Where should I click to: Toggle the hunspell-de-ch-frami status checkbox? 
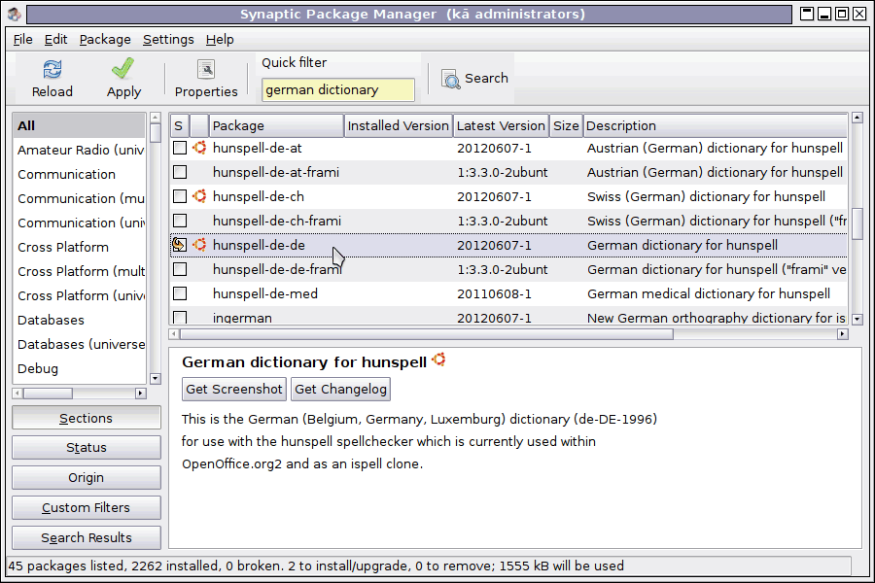[x=180, y=221]
